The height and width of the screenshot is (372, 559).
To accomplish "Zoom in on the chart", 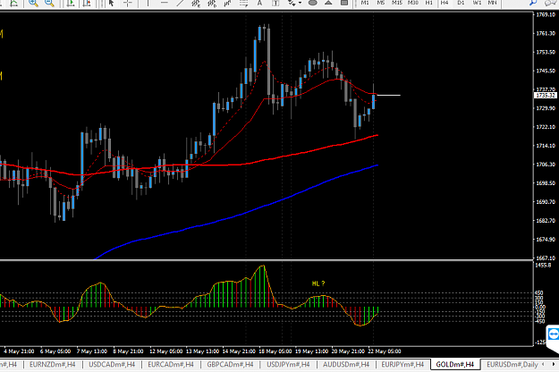I will click(33, 4).
